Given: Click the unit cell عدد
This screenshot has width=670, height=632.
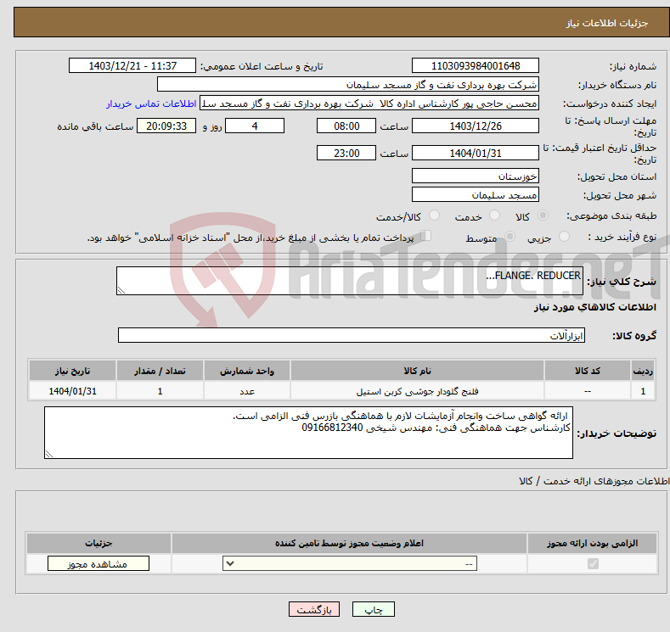Looking at the screenshot, I should pos(247,391).
